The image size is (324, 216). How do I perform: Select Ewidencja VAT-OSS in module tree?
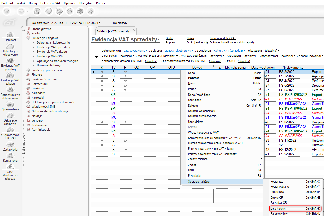tap(50, 56)
